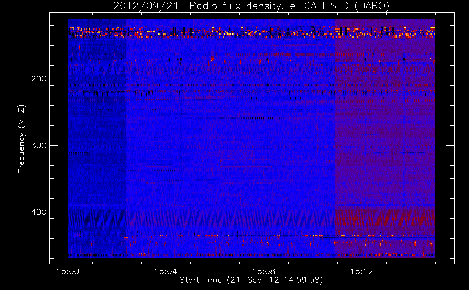Click the 'Start Time (21-Sep-12 14:59:38)' axis label

pos(251,280)
